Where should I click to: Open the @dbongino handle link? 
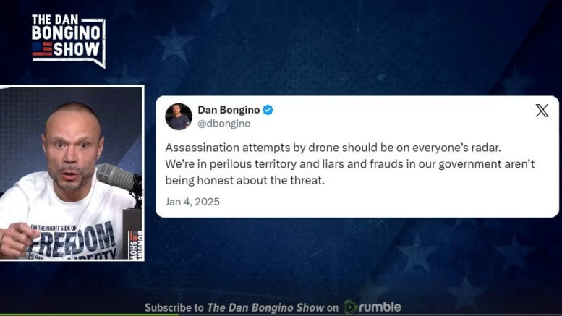point(224,124)
